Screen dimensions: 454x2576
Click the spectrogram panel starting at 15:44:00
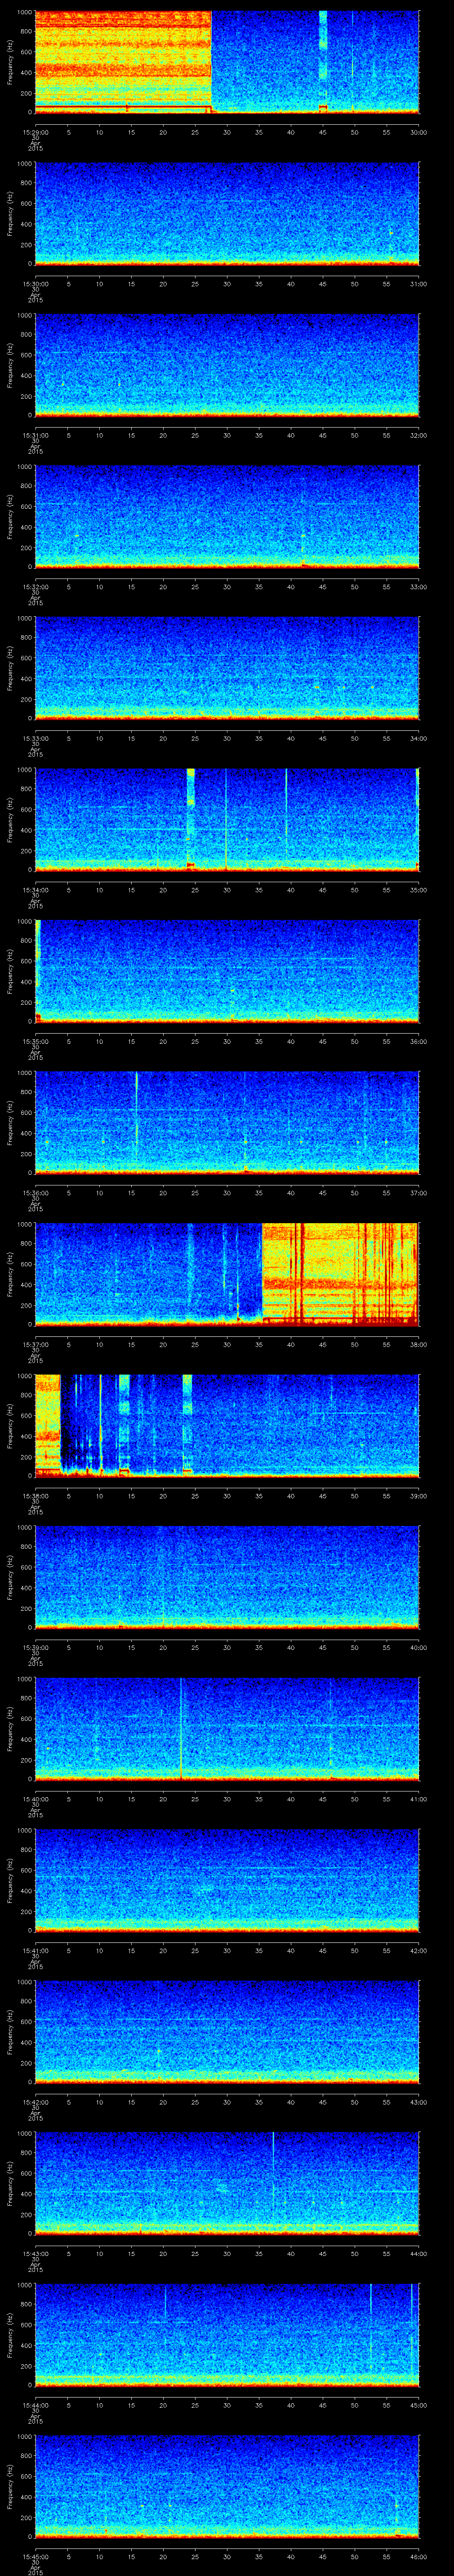tap(227, 2335)
